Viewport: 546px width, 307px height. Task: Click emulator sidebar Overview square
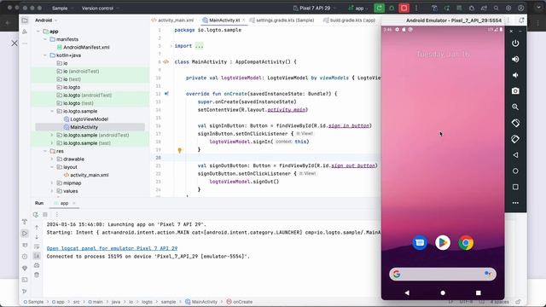pos(515,187)
